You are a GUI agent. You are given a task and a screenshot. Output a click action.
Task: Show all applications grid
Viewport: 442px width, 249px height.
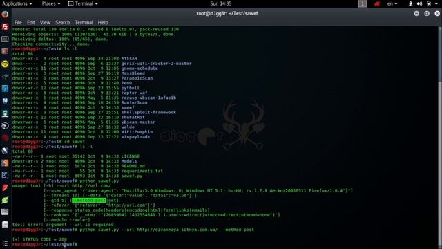(5, 243)
